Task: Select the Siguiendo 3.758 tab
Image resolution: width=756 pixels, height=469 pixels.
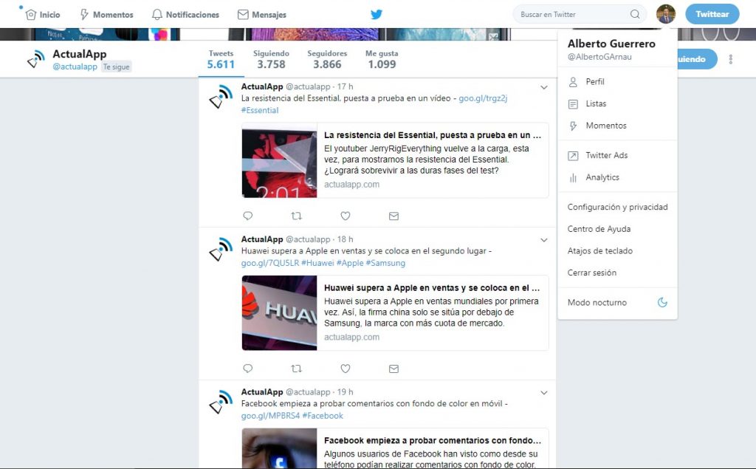Action: point(271,59)
